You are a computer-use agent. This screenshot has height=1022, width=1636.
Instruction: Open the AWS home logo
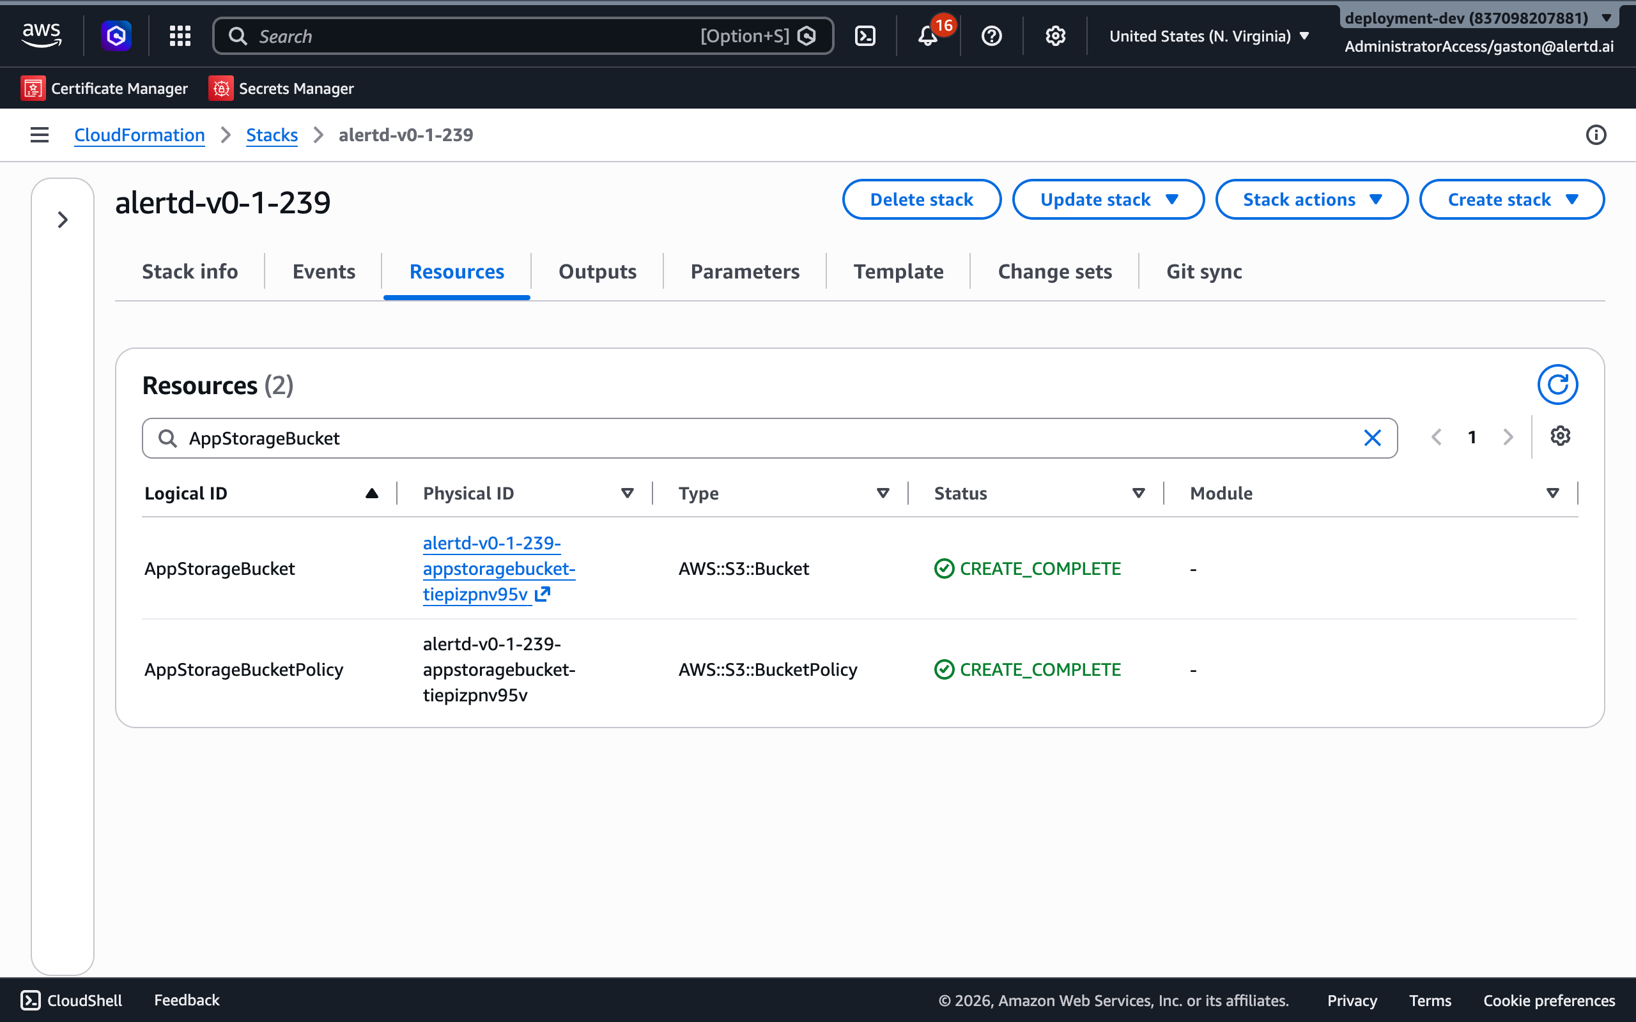42,35
